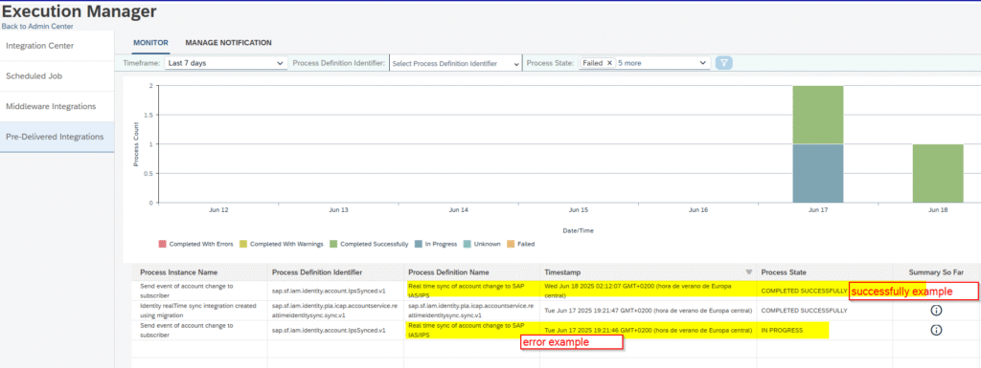Click the green segment of Jun 17 bar
This screenshot has height=368, width=981.
tap(818, 115)
